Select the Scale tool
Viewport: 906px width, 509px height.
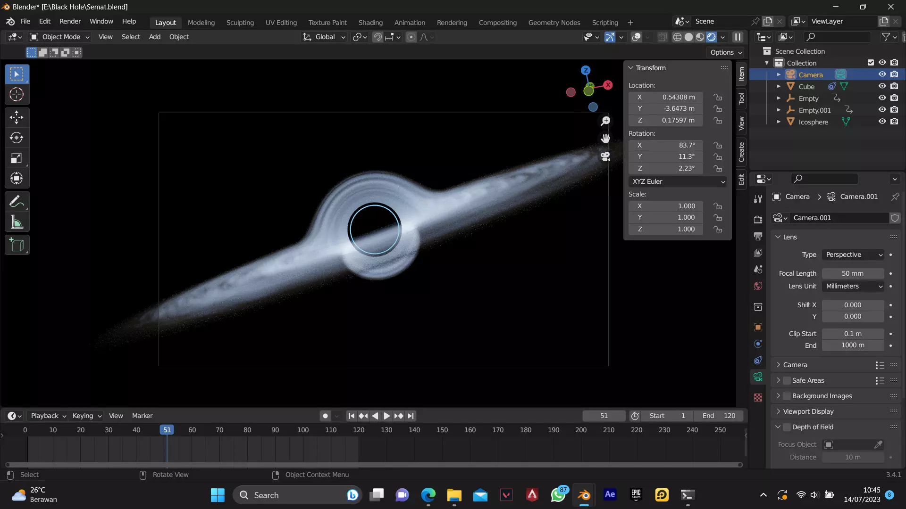point(17,158)
